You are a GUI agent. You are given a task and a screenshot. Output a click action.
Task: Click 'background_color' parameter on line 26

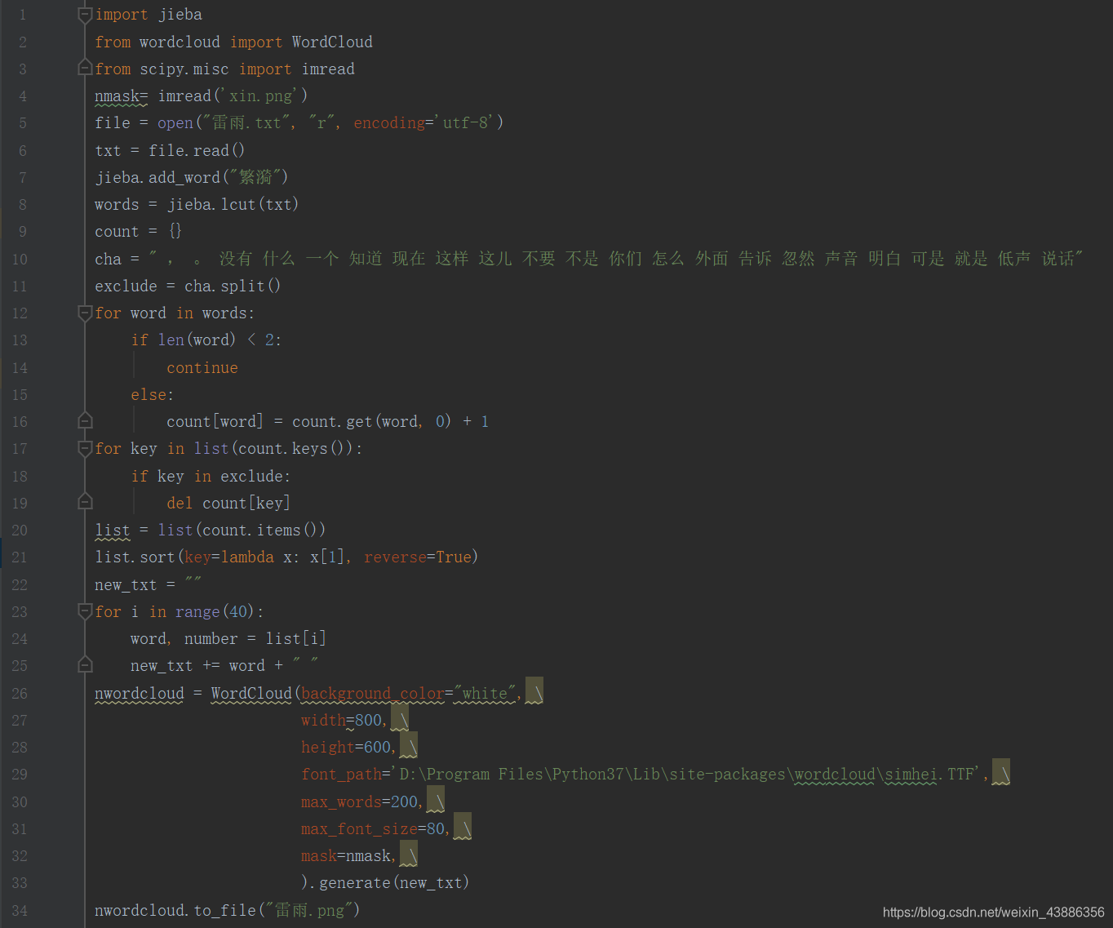point(373,694)
